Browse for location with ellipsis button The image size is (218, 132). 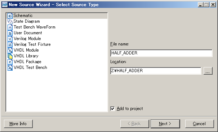[208, 71]
